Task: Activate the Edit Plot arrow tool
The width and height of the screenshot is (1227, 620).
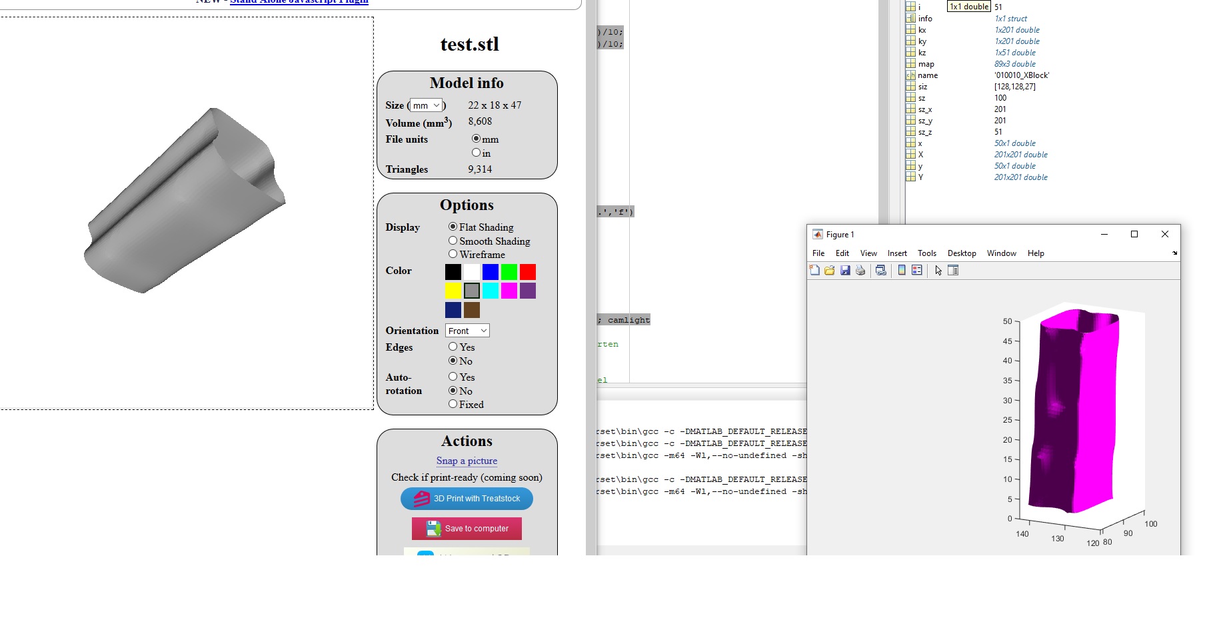Action: pos(938,270)
